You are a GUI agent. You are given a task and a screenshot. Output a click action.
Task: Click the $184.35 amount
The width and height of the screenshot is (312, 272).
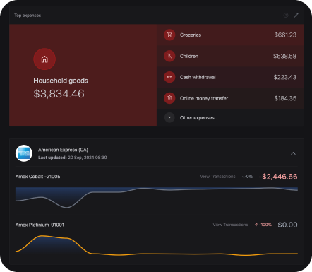coord(285,98)
